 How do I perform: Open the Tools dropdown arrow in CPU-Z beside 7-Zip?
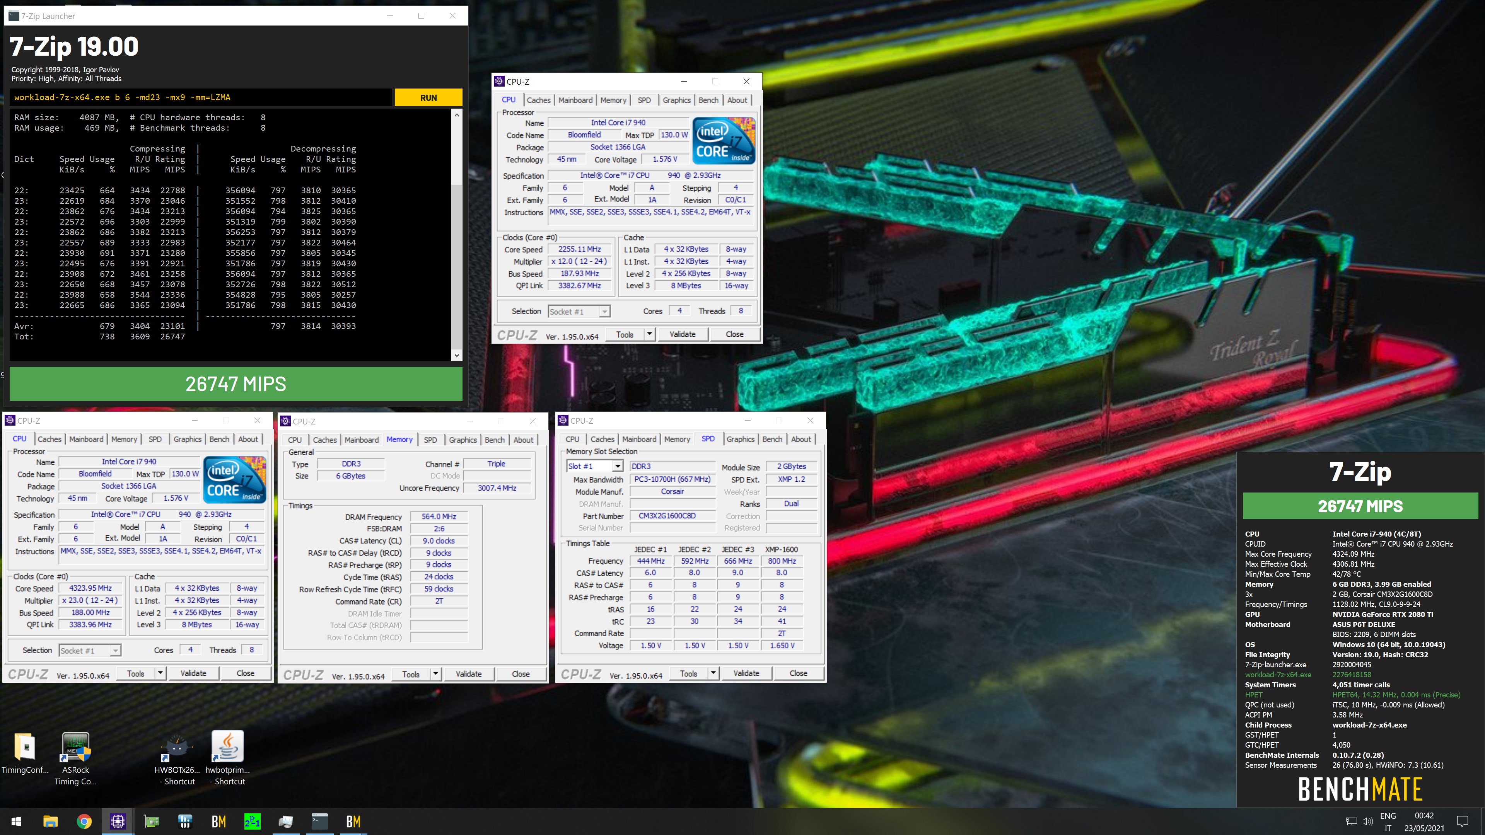coord(650,334)
